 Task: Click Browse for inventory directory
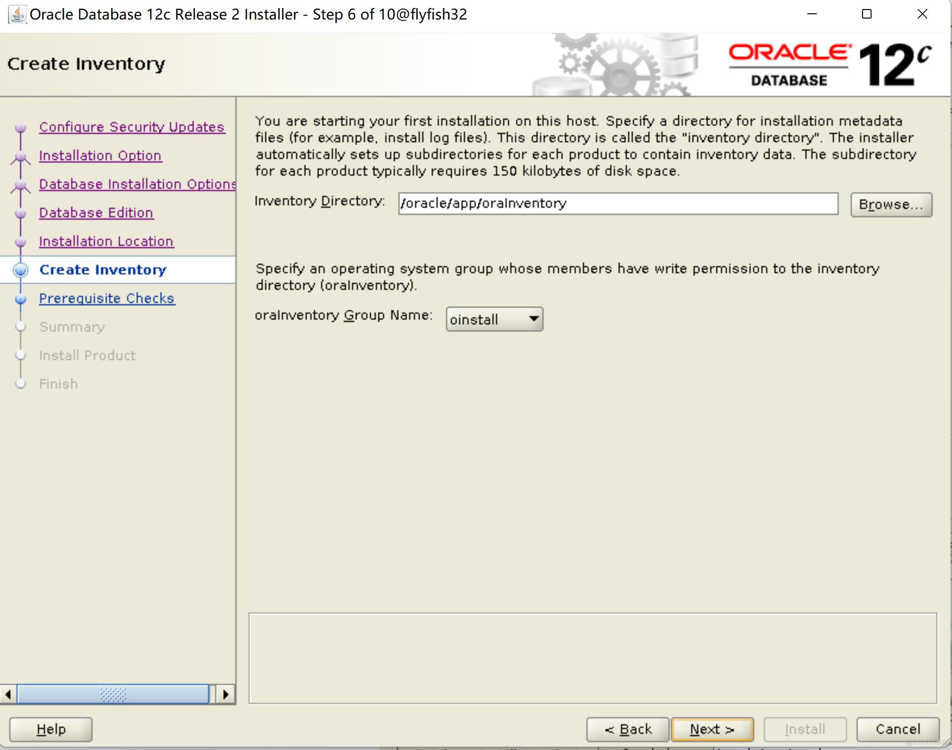coord(891,205)
